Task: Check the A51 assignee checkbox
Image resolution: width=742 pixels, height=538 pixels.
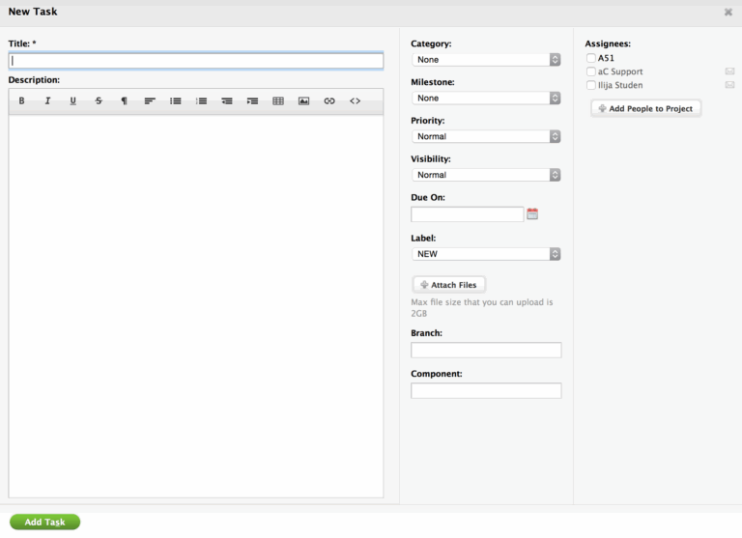Action: click(x=591, y=58)
